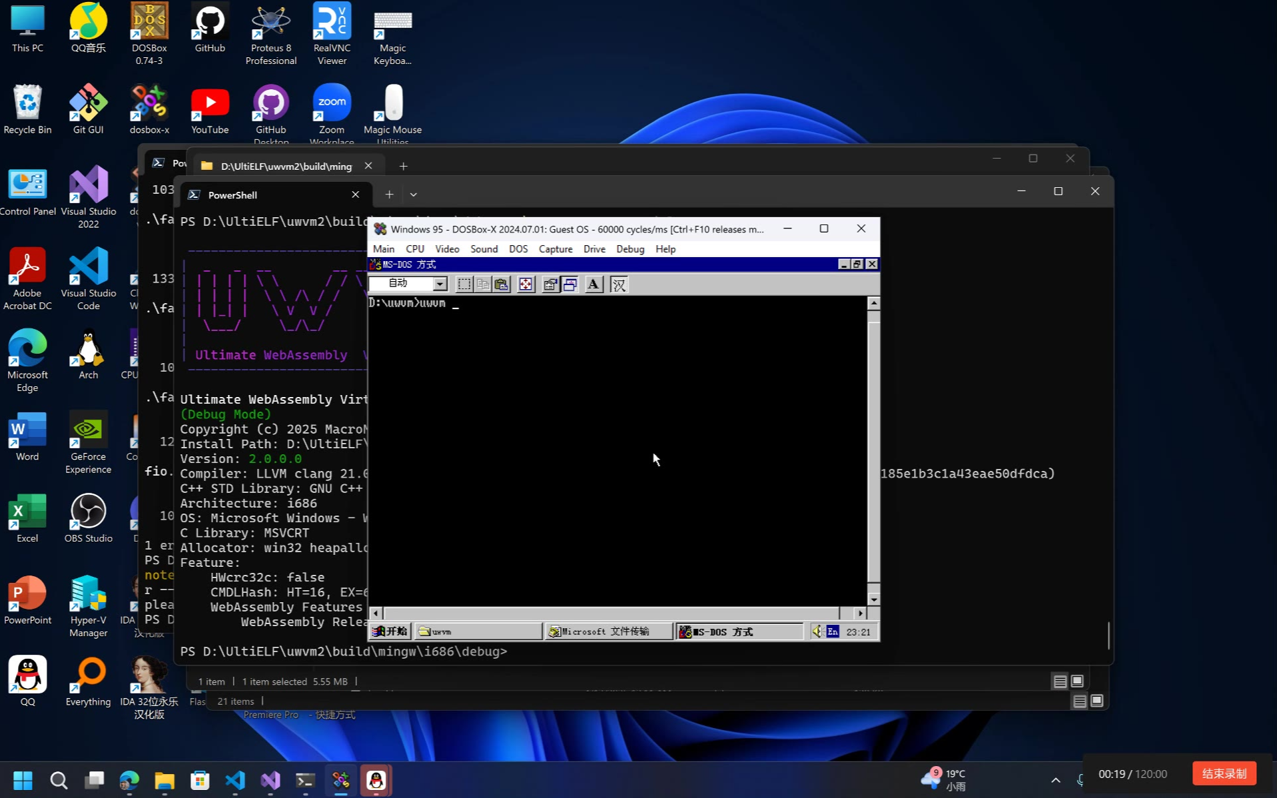Select 'MS-DOS 方式' taskbar button in Win95

[739, 631]
